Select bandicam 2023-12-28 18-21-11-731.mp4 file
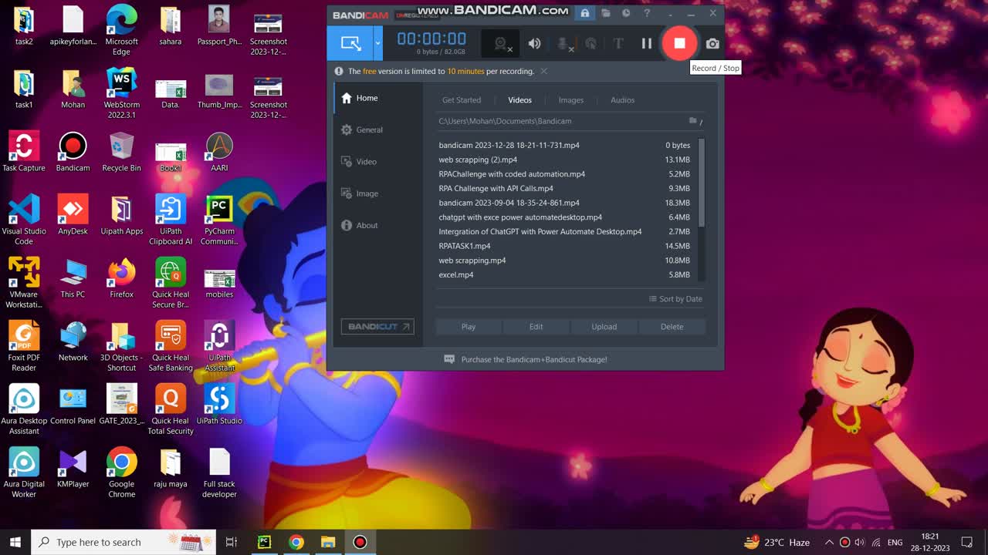This screenshot has height=555, width=988. click(x=566, y=145)
